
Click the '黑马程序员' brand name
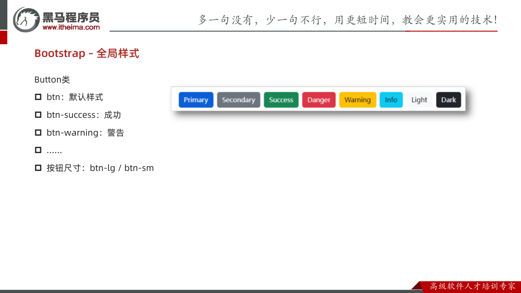coord(71,17)
